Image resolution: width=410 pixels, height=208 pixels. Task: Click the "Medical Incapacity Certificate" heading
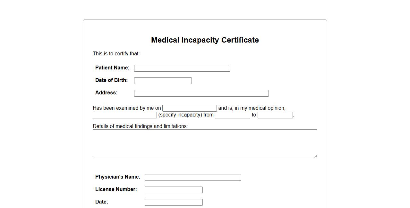pos(205,40)
